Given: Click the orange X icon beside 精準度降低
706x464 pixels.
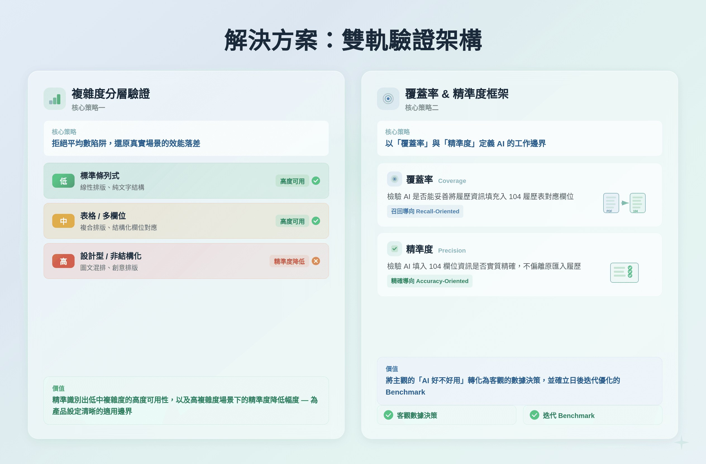Looking at the screenshot, I should click(316, 261).
